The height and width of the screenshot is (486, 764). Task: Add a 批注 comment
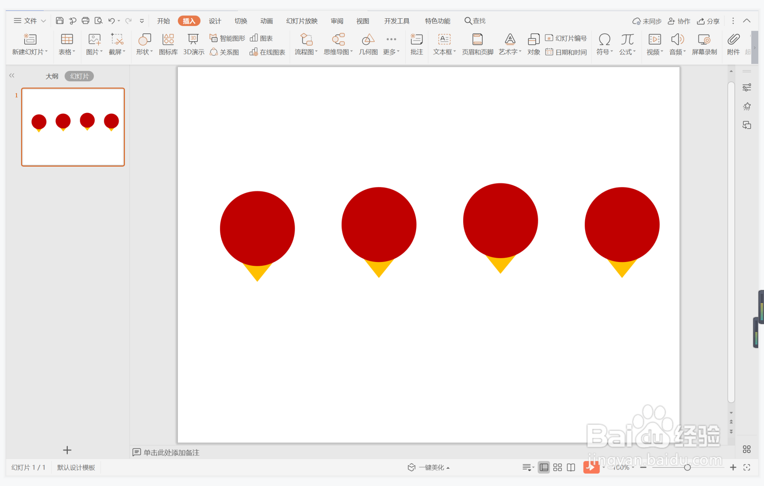coord(416,44)
